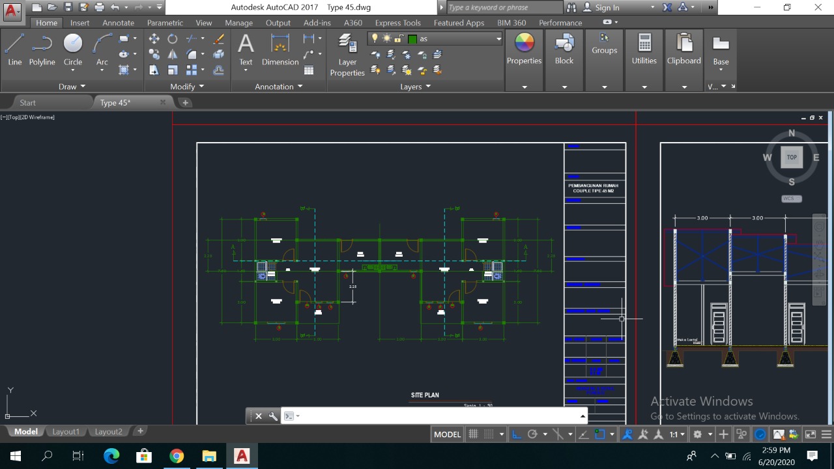Toggle Ortho mode in status bar
The height and width of the screenshot is (469, 834).
tap(517, 434)
